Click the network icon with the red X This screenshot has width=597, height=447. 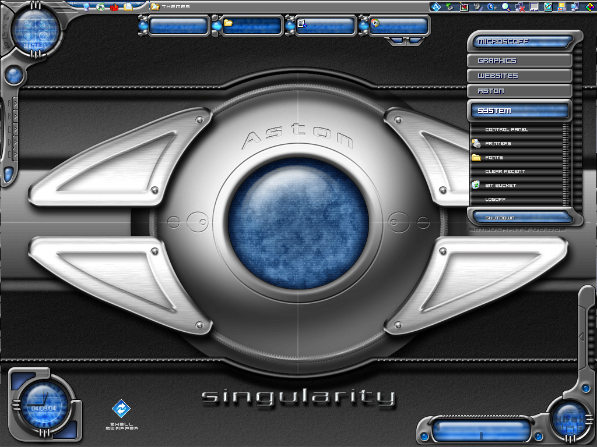point(519,5)
